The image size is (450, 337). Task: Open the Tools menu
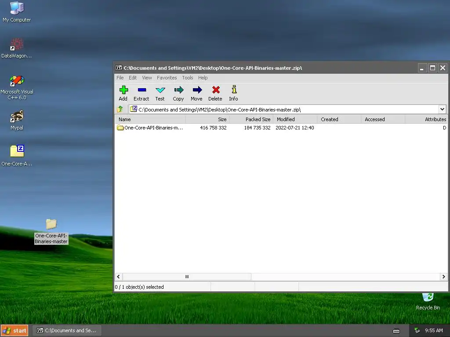pyautogui.click(x=187, y=78)
